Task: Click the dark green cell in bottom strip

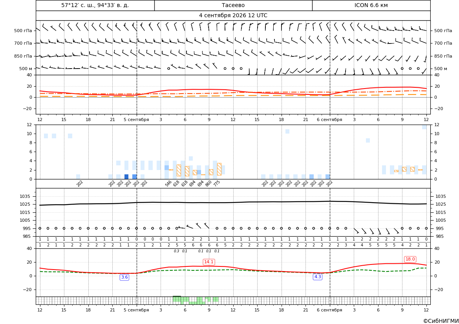Action: coord(177,297)
